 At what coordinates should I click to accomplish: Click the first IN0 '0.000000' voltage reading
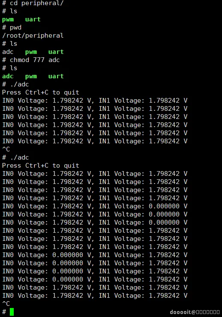(x=68, y=255)
